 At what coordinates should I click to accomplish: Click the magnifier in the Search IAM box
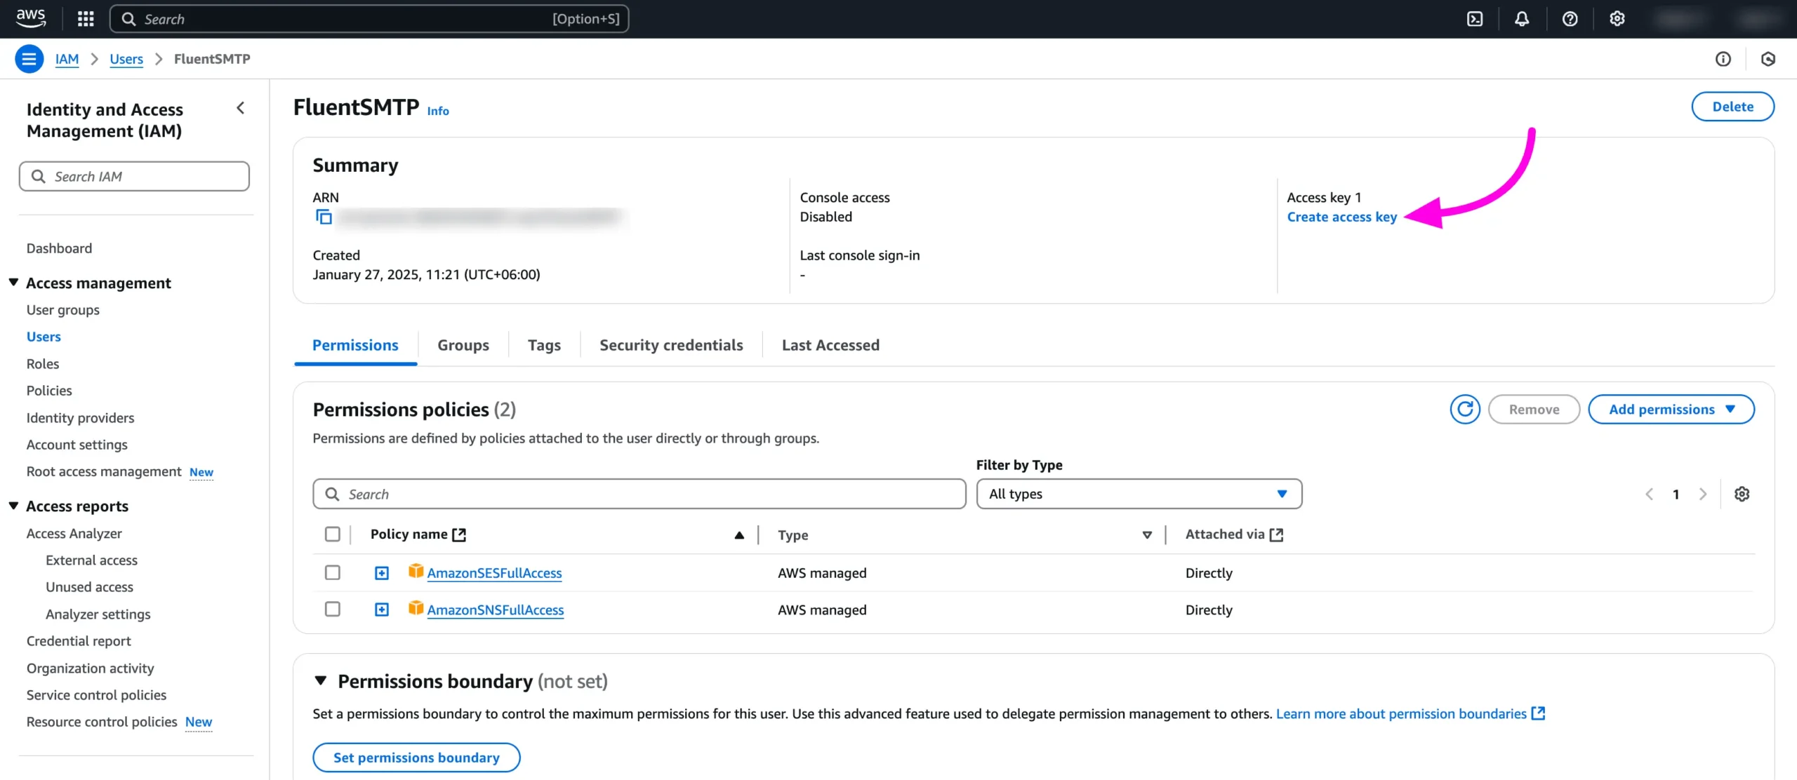pos(39,176)
